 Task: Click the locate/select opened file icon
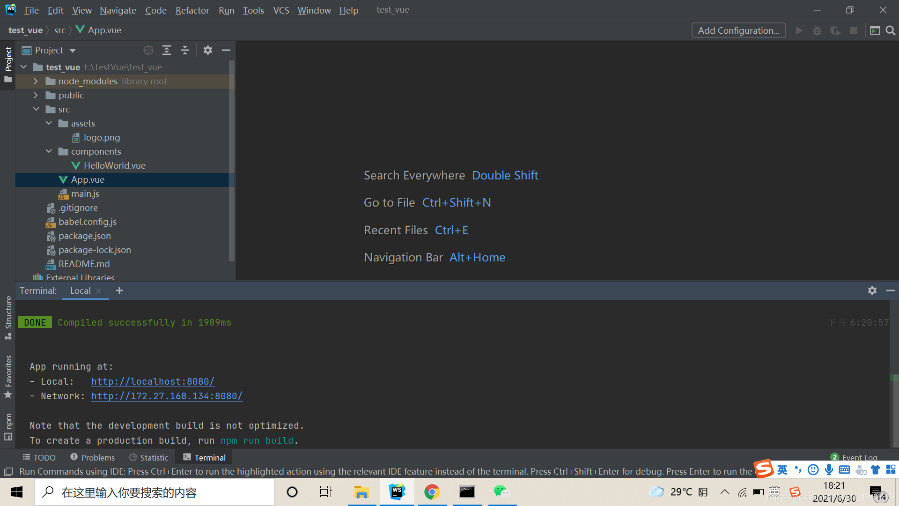148,50
